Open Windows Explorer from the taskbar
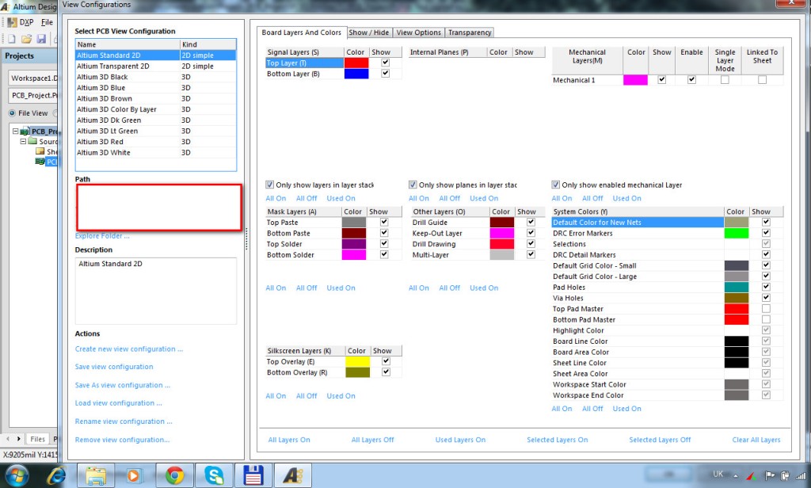The width and height of the screenshot is (811, 488). pyautogui.click(x=97, y=475)
